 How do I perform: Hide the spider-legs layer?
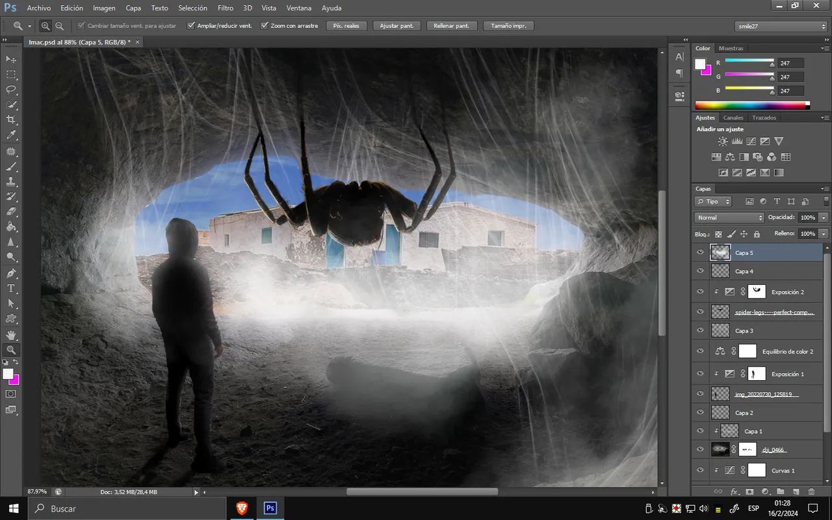coord(700,312)
